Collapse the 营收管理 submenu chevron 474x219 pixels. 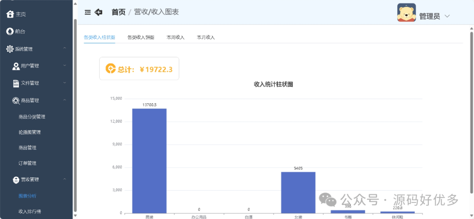click(65, 179)
